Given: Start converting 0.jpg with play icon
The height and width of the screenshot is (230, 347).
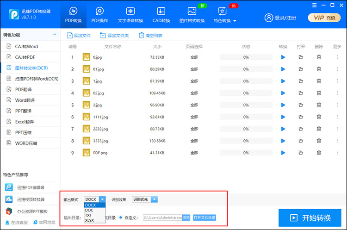Looking at the screenshot, I should click(x=283, y=57).
